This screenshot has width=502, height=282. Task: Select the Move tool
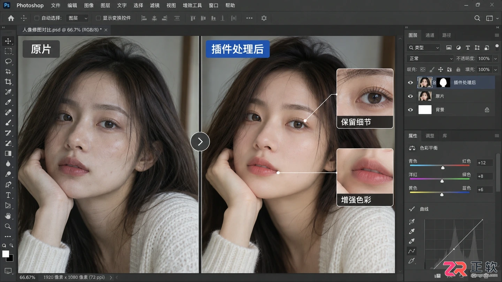[8, 41]
